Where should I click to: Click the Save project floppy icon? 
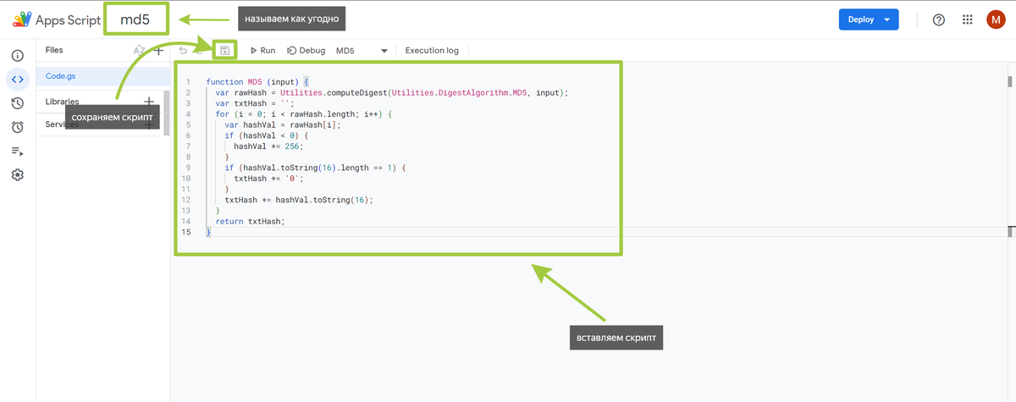[224, 51]
